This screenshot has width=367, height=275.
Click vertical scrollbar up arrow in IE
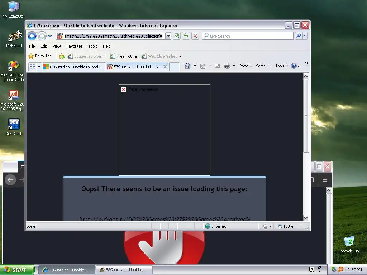(306, 76)
